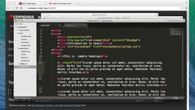The image size is (195, 110).
Task: Click the Documents folder icon in Finder title
Action: 94,15
